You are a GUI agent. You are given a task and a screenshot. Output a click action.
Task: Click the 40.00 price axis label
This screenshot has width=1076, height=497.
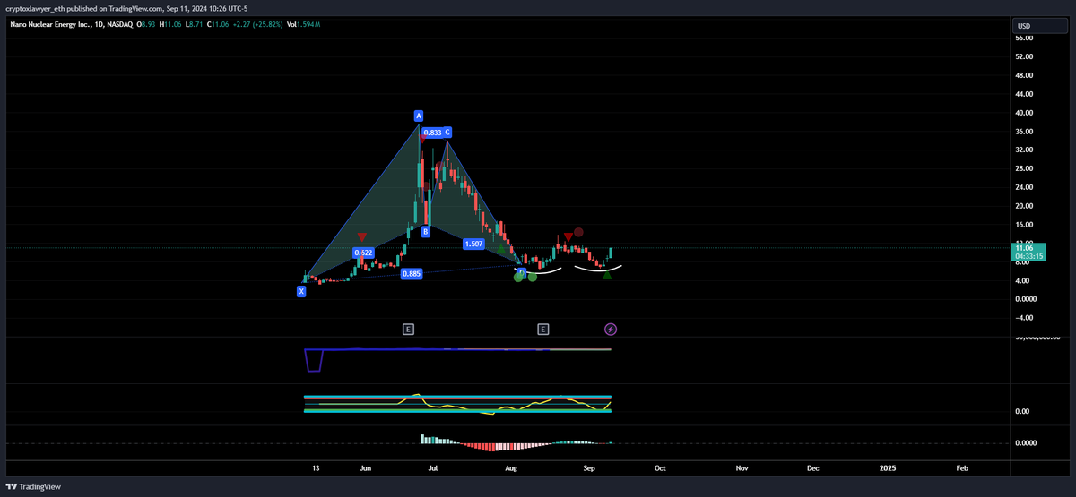click(1025, 113)
